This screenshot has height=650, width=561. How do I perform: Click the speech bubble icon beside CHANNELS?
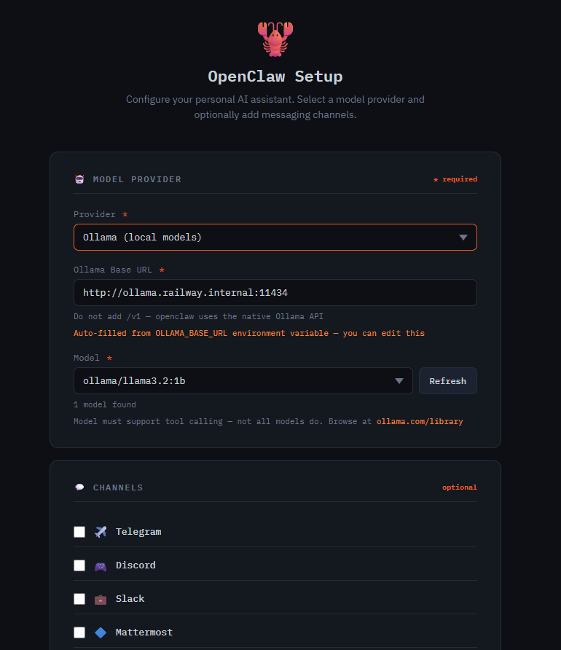point(79,487)
